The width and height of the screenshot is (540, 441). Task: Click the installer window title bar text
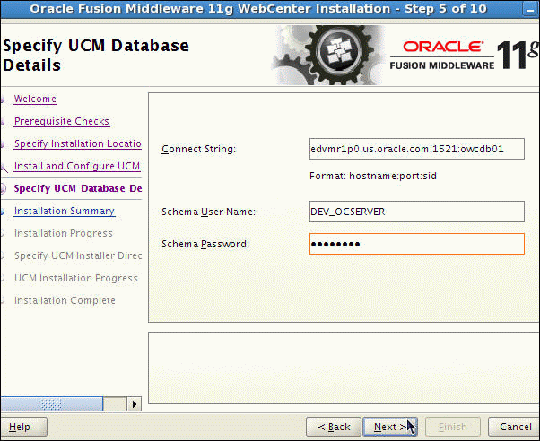pos(258,9)
